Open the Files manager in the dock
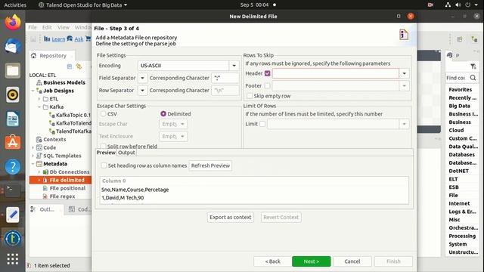Screen dimensions: 484x272 coord(13,70)
